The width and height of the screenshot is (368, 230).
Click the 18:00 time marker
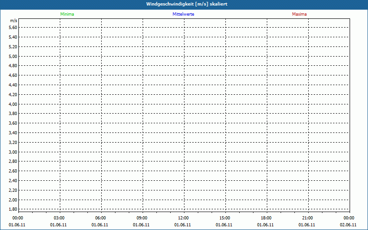[266, 218]
